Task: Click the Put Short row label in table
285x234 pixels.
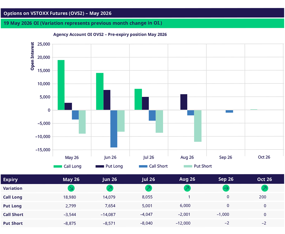Action: [x=13, y=223]
